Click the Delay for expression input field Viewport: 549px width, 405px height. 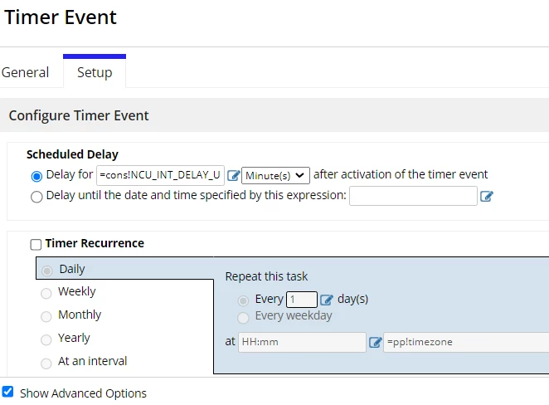[x=160, y=175]
